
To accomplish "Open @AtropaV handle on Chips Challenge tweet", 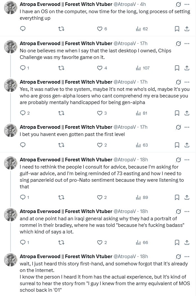I will [125, 43].
